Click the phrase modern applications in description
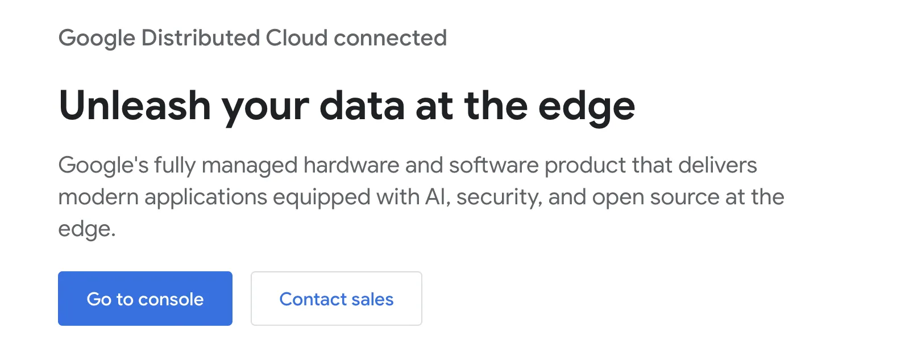 tap(163, 197)
